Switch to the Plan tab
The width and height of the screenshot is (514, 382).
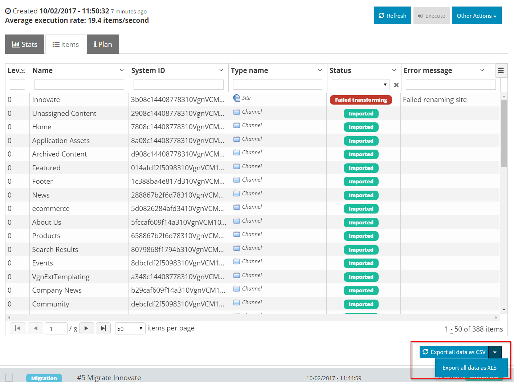click(x=103, y=44)
